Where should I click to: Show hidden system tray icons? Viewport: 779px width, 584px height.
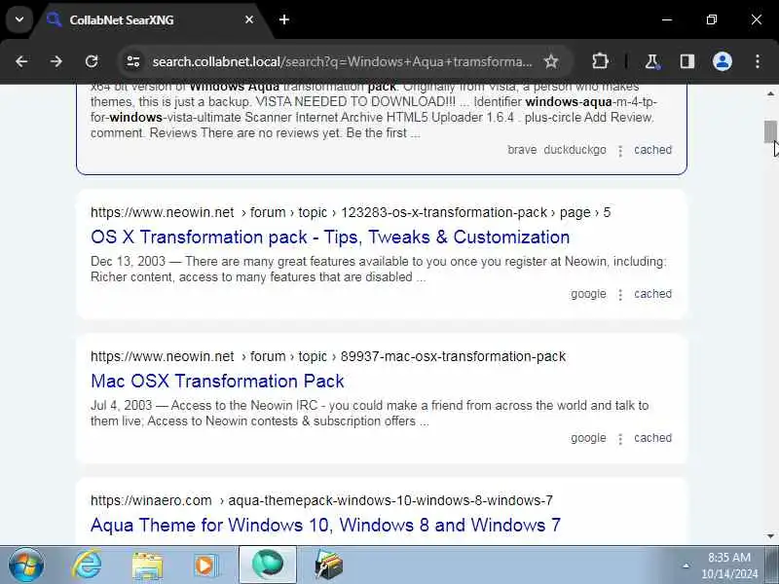tap(686, 566)
